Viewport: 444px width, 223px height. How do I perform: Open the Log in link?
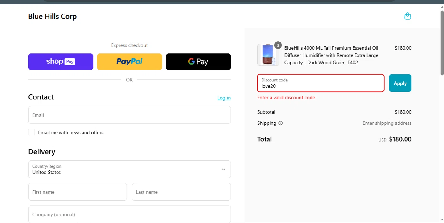coord(224,98)
